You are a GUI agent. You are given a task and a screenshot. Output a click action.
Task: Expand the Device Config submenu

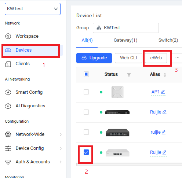pyautogui.click(x=33, y=148)
